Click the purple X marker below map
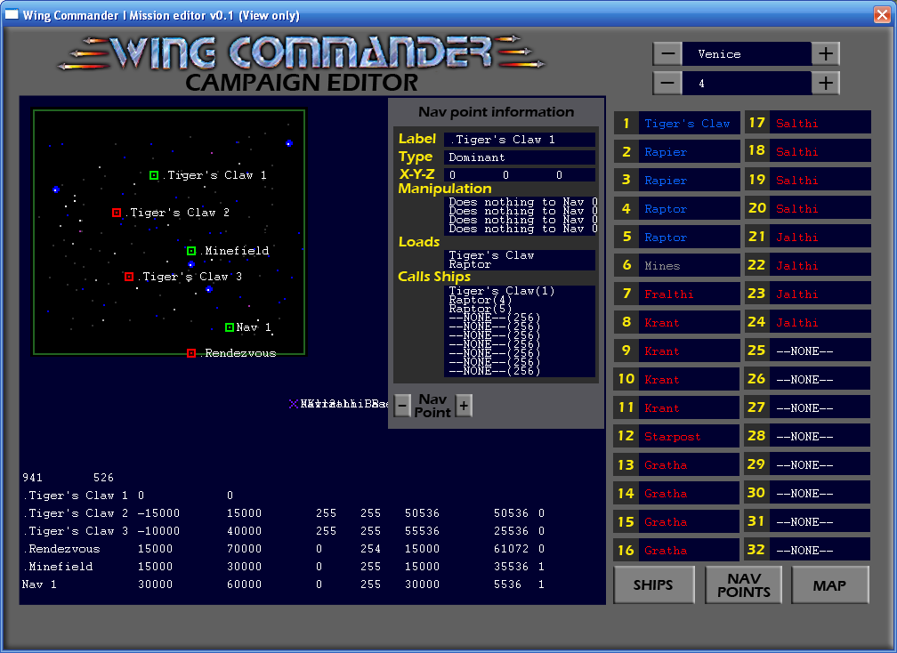 [294, 404]
